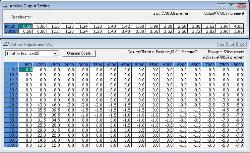Select the 2000 rpm column header
Screen dimensions: 250x153
(68, 65)
